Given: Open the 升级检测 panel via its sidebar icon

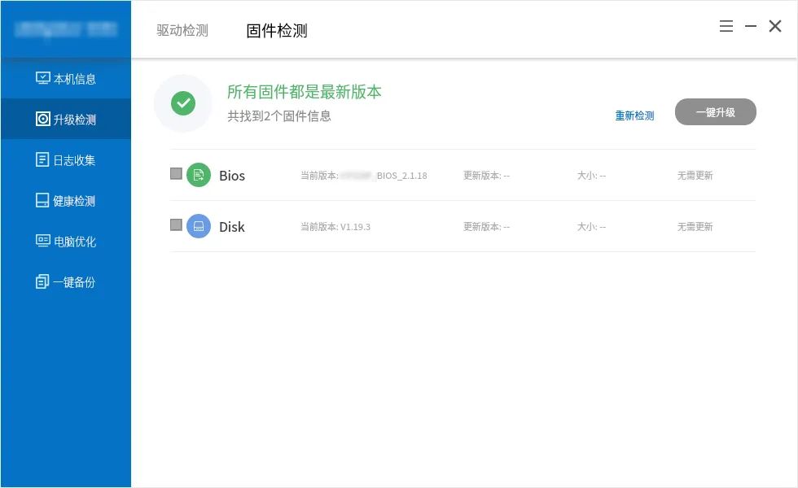Looking at the screenshot, I should [43, 119].
